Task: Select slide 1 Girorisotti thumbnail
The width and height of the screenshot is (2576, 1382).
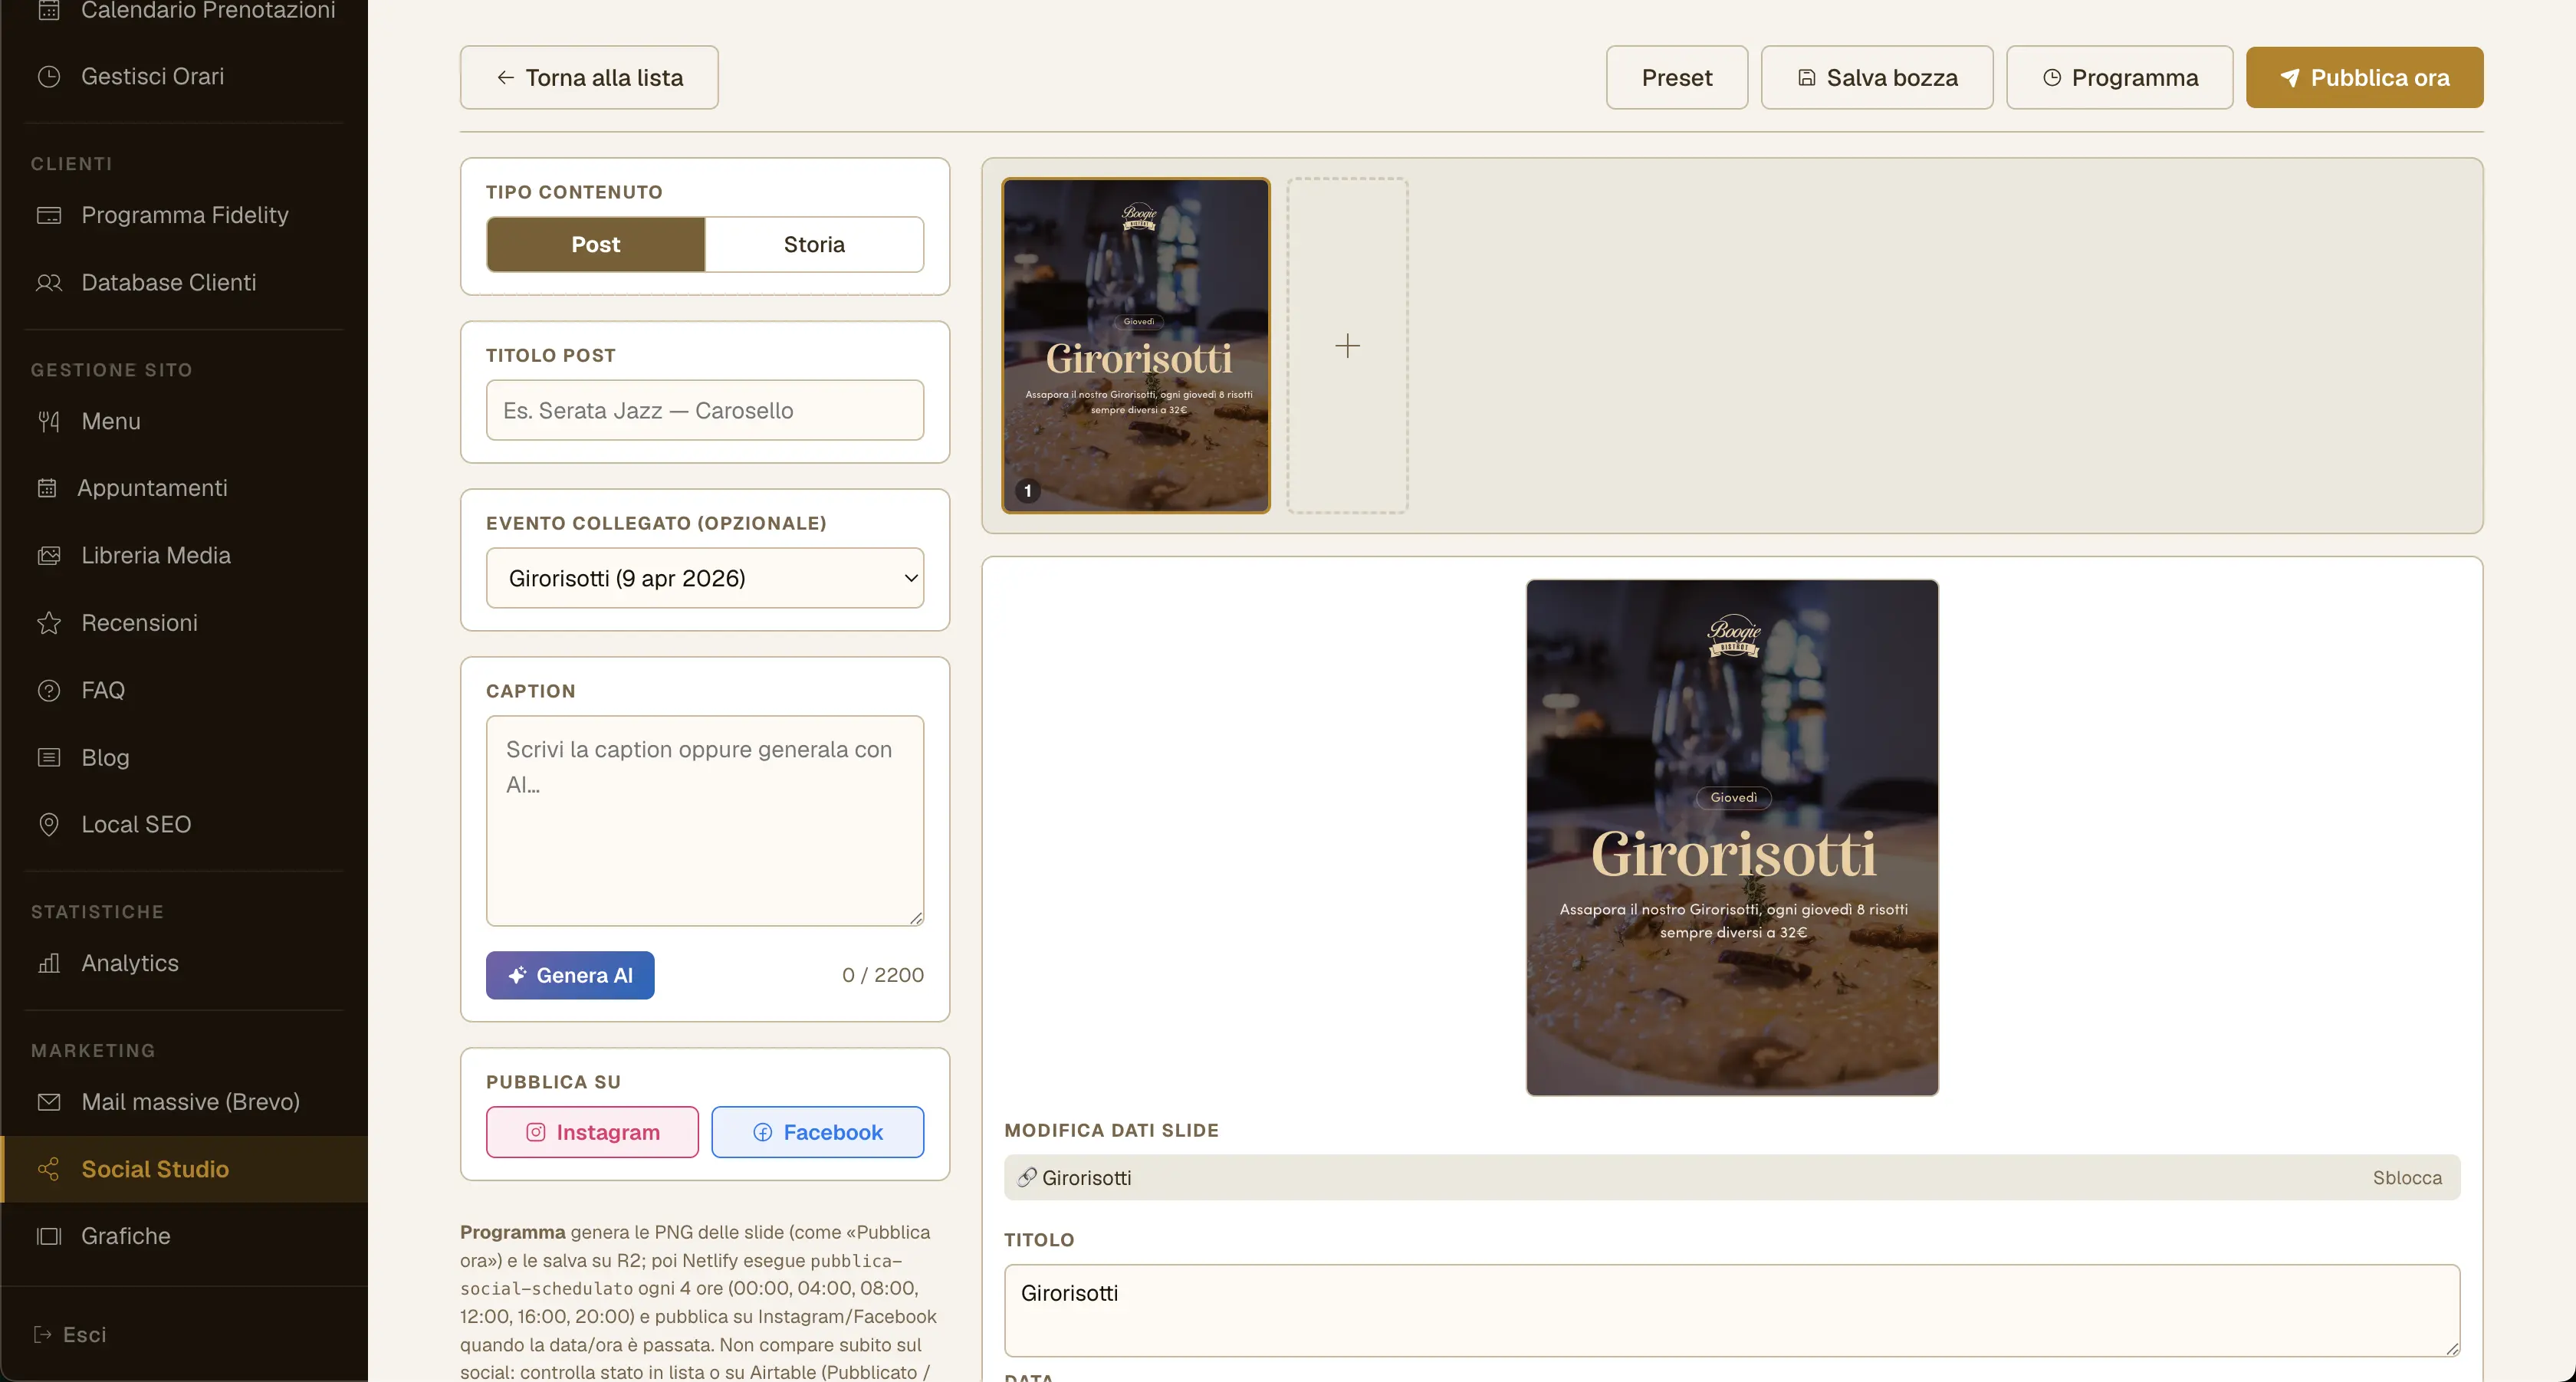Action: [x=1136, y=346]
